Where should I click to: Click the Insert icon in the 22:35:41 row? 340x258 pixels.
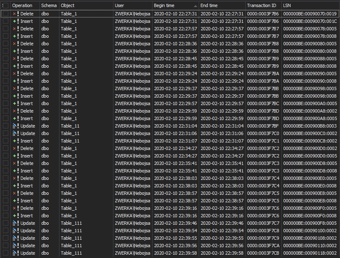[x=15, y=171]
